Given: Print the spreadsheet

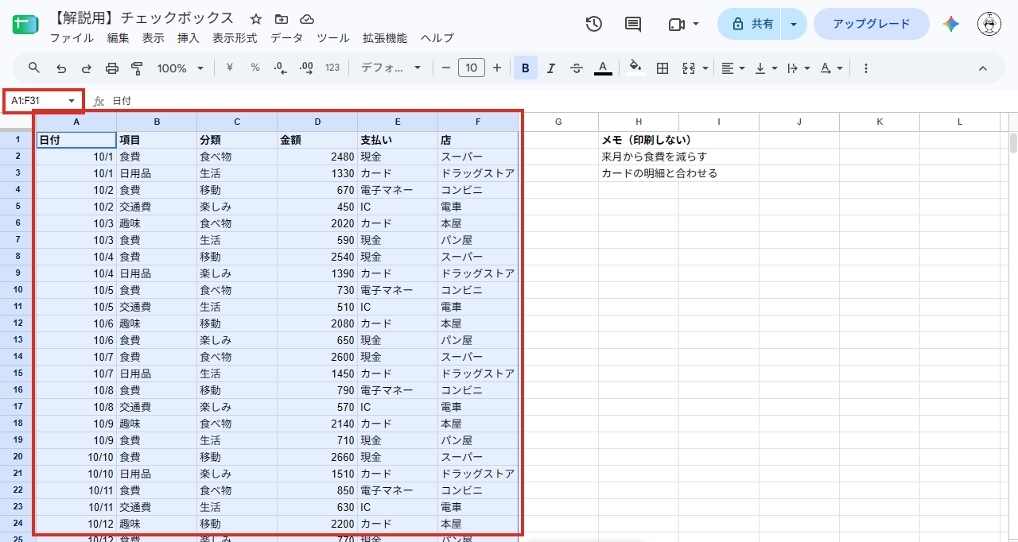Looking at the screenshot, I should pos(112,68).
